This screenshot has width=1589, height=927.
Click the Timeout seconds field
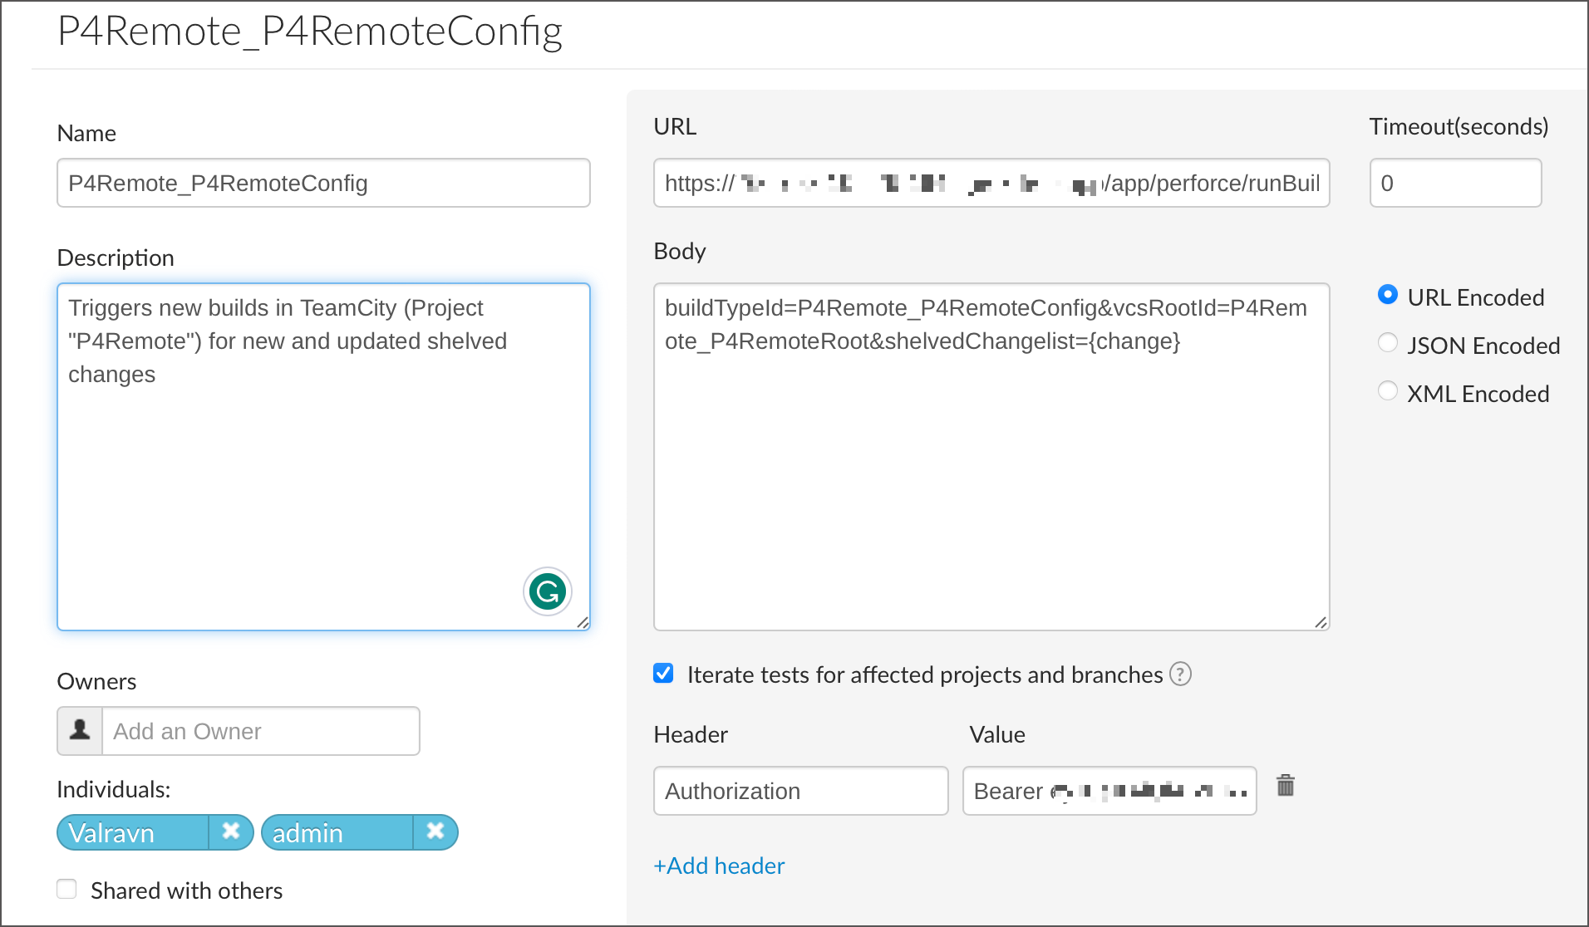tap(1454, 183)
